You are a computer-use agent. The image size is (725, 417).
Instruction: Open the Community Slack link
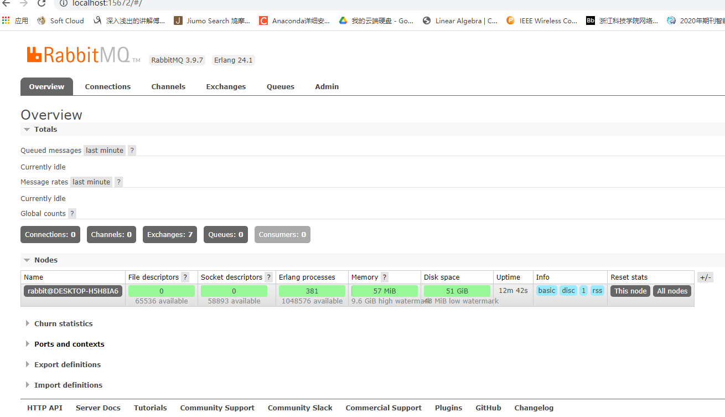[x=300, y=408]
